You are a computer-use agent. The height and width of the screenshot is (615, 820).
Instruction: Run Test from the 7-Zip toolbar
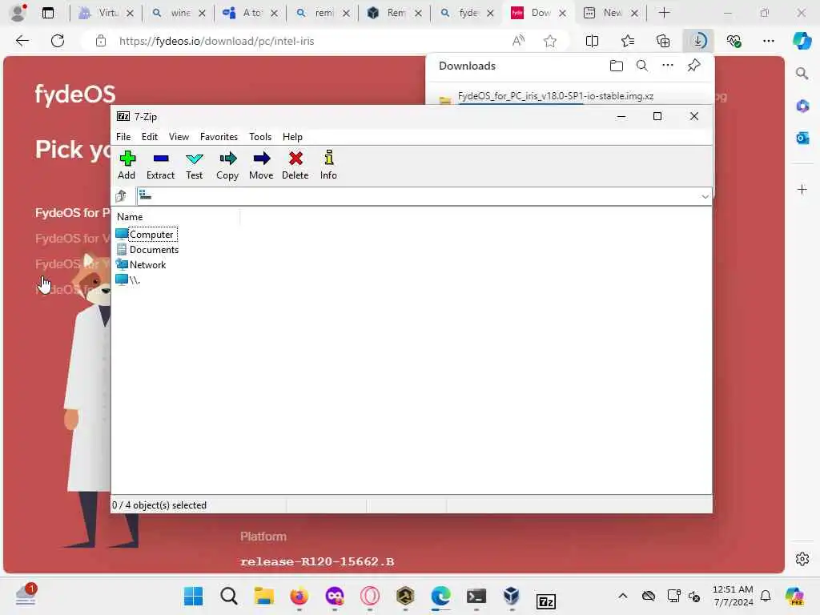pyautogui.click(x=194, y=165)
